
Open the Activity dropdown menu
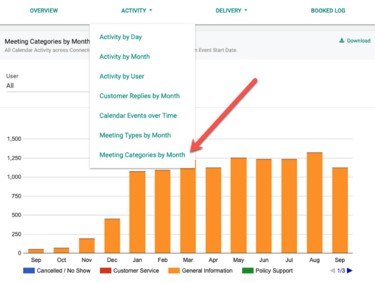[137, 11]
